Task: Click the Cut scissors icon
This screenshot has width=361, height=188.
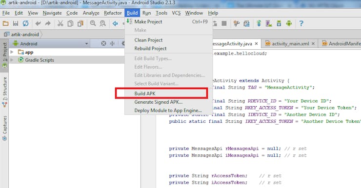Action: coord(60,23)
